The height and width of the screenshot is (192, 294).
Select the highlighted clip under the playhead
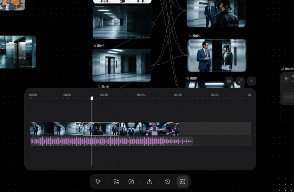pyautogui.click(x=101, y=129)
